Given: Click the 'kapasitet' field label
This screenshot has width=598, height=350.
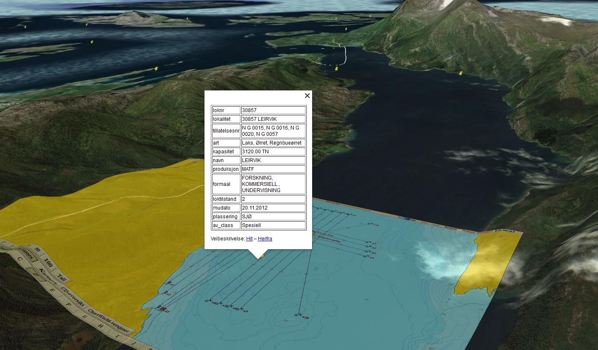Looking at the screenshot, I should (226, 152).
